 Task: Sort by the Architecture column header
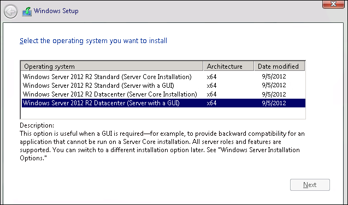pos(228,66)
